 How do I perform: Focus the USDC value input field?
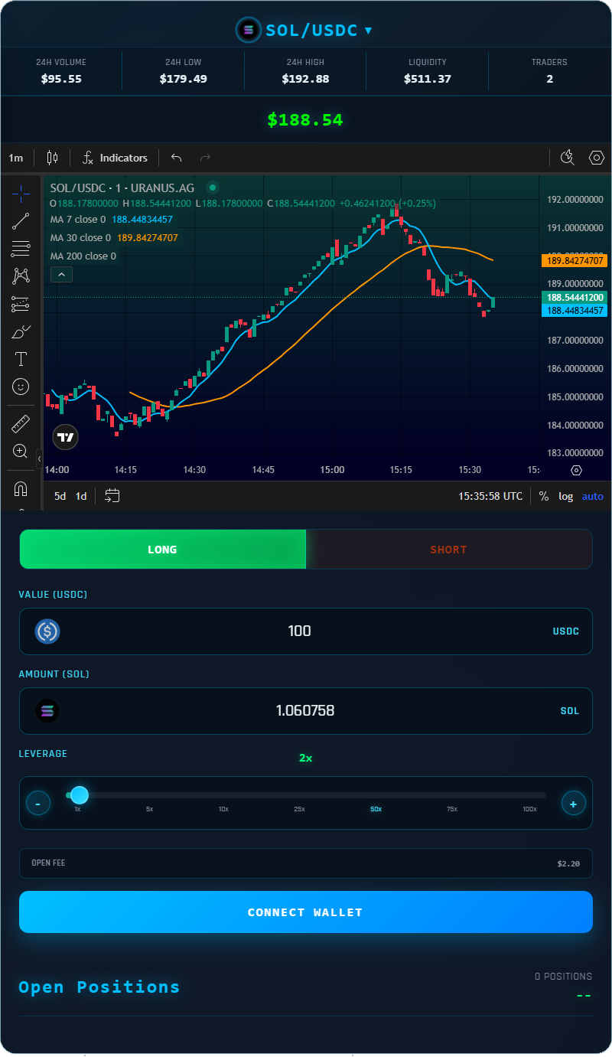point(306,631)
